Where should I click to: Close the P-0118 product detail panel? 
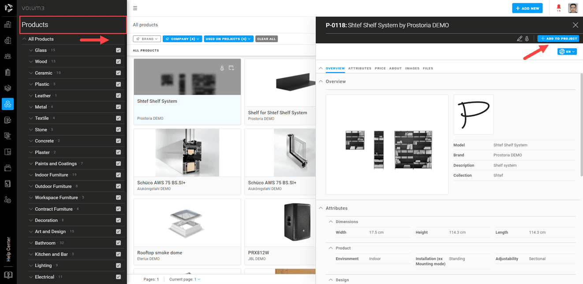[x=575, y=25]
